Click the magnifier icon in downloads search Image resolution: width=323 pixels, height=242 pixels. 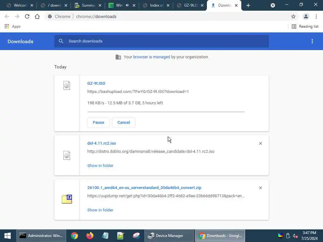pyautogui.click(x=61, y=41)
